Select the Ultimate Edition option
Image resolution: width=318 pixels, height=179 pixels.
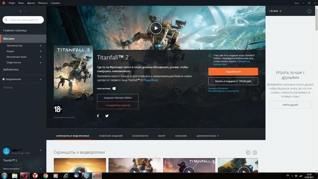118,98
